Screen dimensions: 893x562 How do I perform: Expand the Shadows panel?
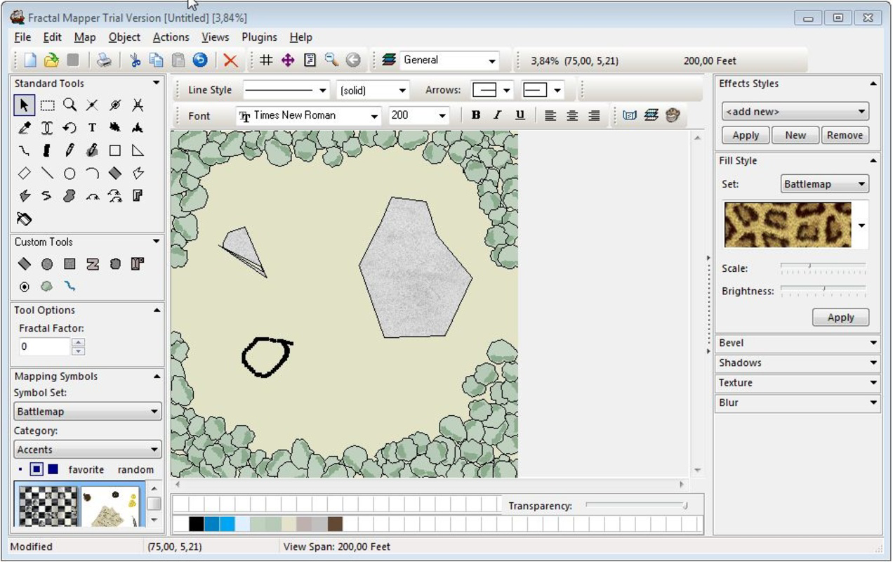797,363
